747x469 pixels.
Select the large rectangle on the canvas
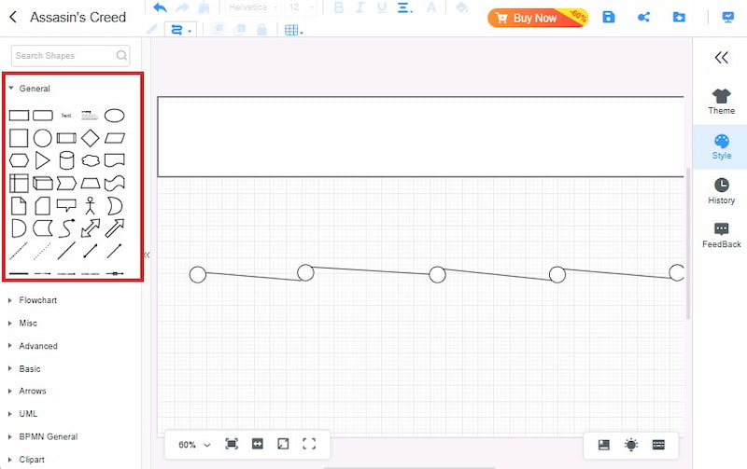421,137
